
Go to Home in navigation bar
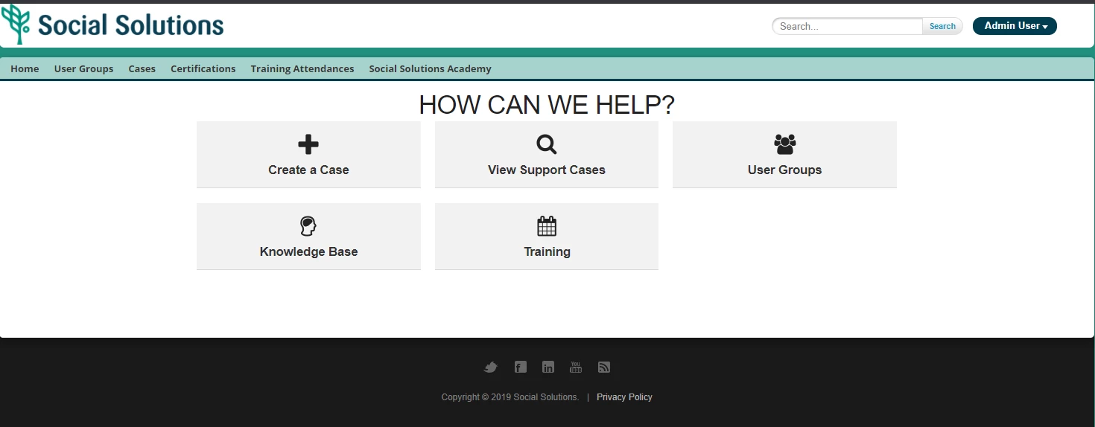tap(25, 68)
